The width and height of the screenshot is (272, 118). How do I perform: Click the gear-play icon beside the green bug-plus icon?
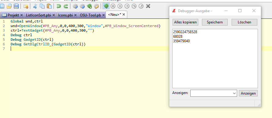(82, 6)
